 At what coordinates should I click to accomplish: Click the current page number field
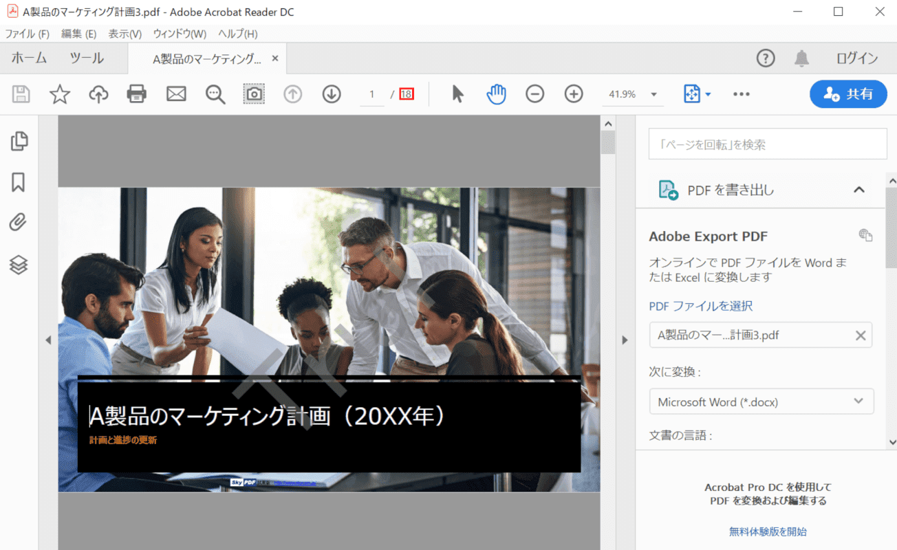point(372,94)
